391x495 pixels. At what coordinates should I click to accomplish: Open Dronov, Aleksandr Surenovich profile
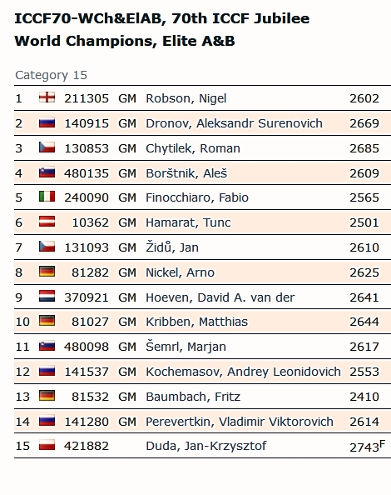tap(234, 123)
